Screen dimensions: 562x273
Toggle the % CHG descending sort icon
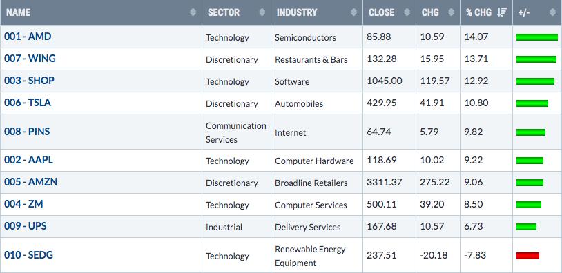pyautogui.click(x=502, y=12)
